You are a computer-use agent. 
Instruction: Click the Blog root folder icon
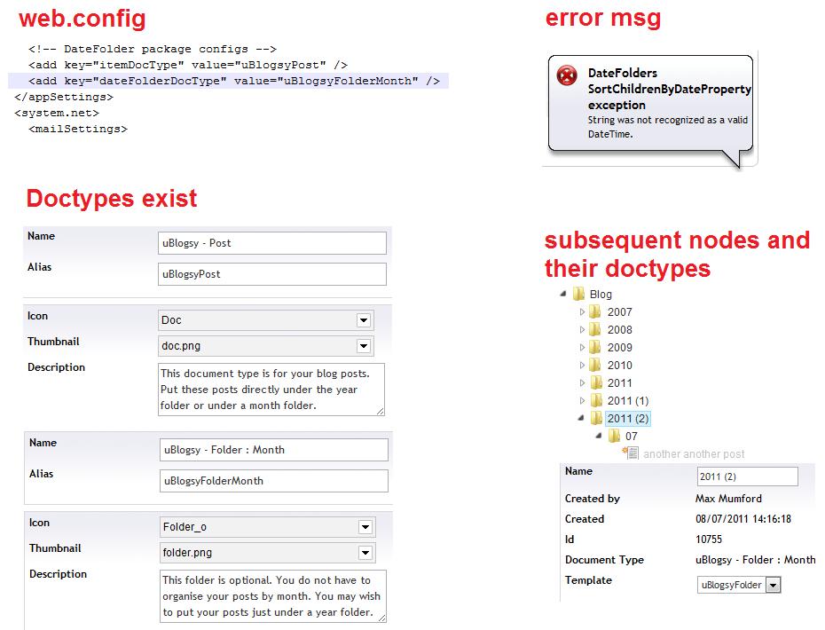(578, 294)
